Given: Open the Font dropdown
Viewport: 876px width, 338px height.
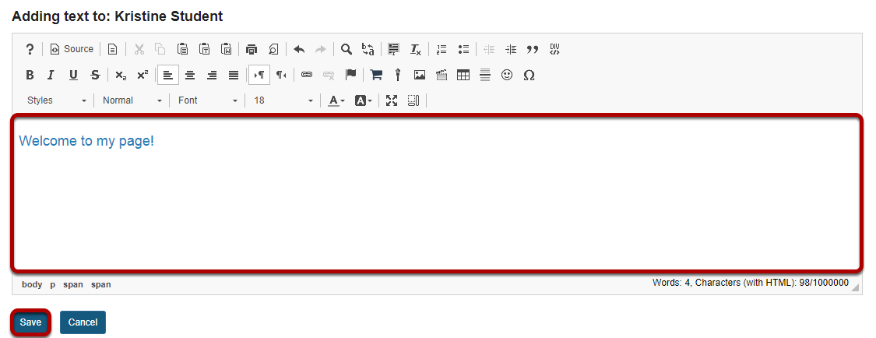Looking at the screenshot, I should pyautogui.click(x=207, y=100).
